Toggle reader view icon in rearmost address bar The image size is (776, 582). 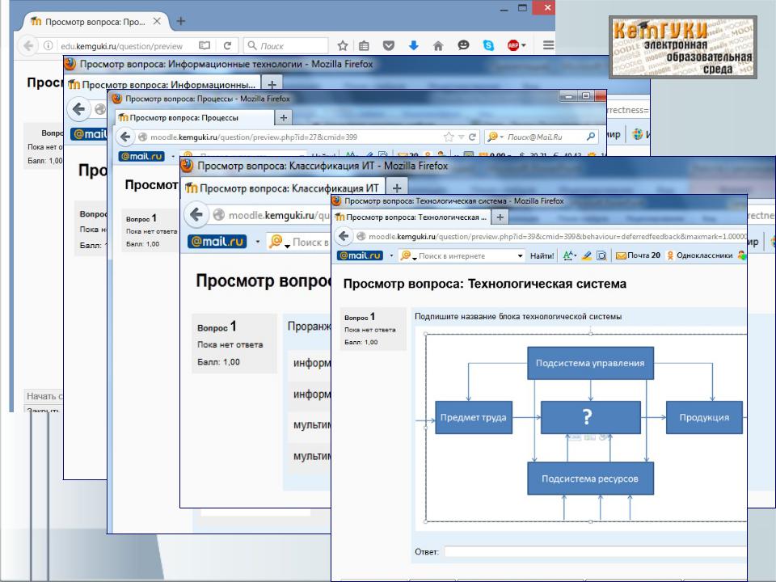pyautogui.click(x=205, y=45)
